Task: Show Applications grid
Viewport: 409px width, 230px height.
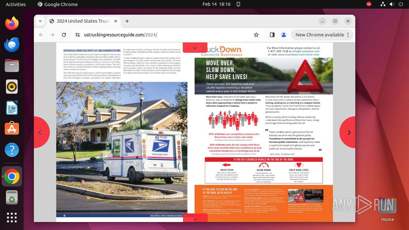Action: tap(12, 218)
